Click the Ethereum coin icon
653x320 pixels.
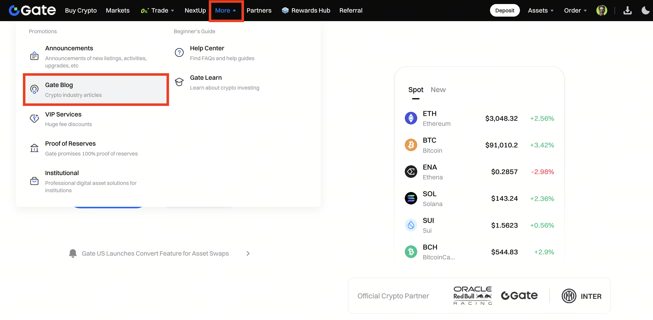[411, 118]
